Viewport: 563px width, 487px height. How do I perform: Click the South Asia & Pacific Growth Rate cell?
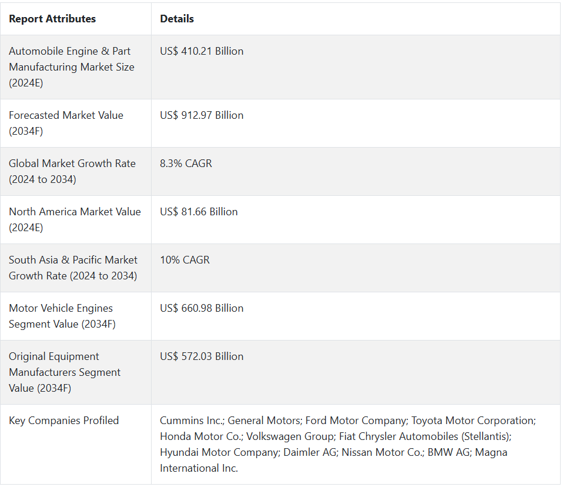[x=73, y=268]
